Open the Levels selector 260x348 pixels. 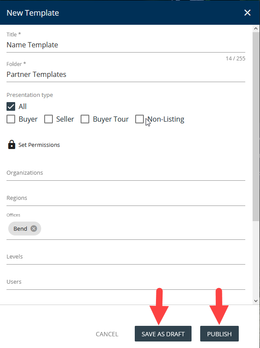(x=126, y=257)
